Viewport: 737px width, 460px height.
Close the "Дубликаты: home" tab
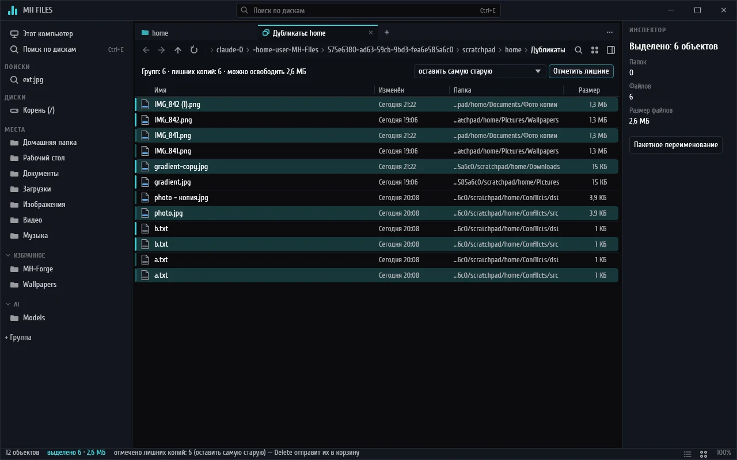(x=371, y=33)
